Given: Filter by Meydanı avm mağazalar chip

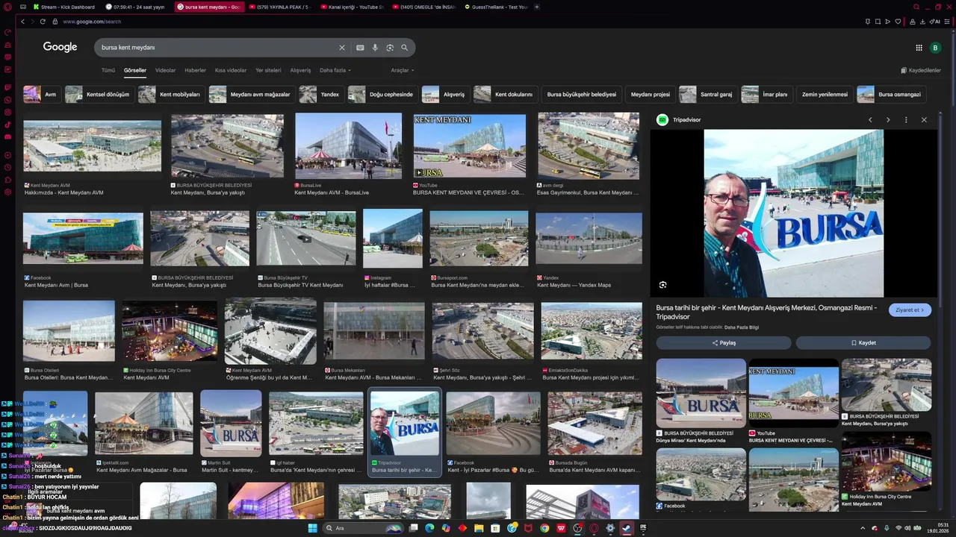Looking at the screenshot, I should (x=252, y=95).
